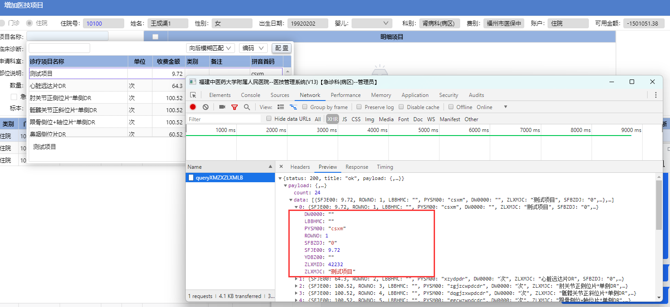Tick the 明细项目 header select-all checkbox
670x307 pixels.
pyautogui.click(x=155, y=37)
